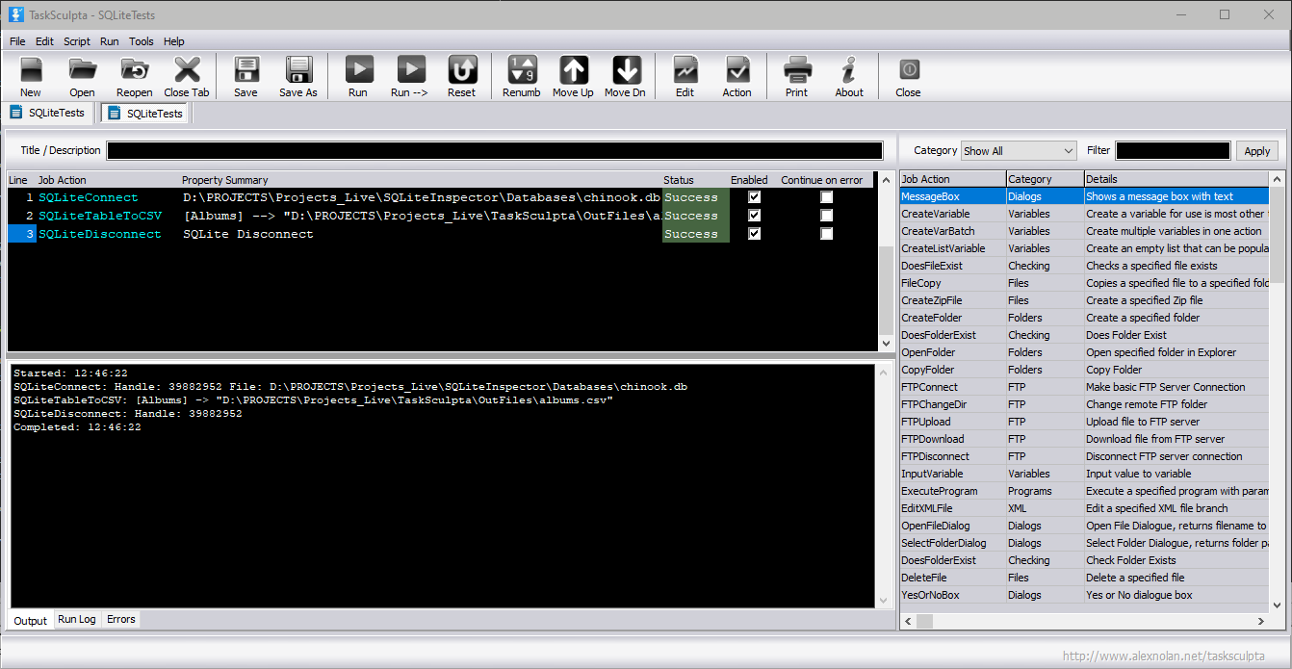The width and height of the screenshot is (1292, 669).
Task: Click the Save As disk icon
Action: tap(298, 71)
